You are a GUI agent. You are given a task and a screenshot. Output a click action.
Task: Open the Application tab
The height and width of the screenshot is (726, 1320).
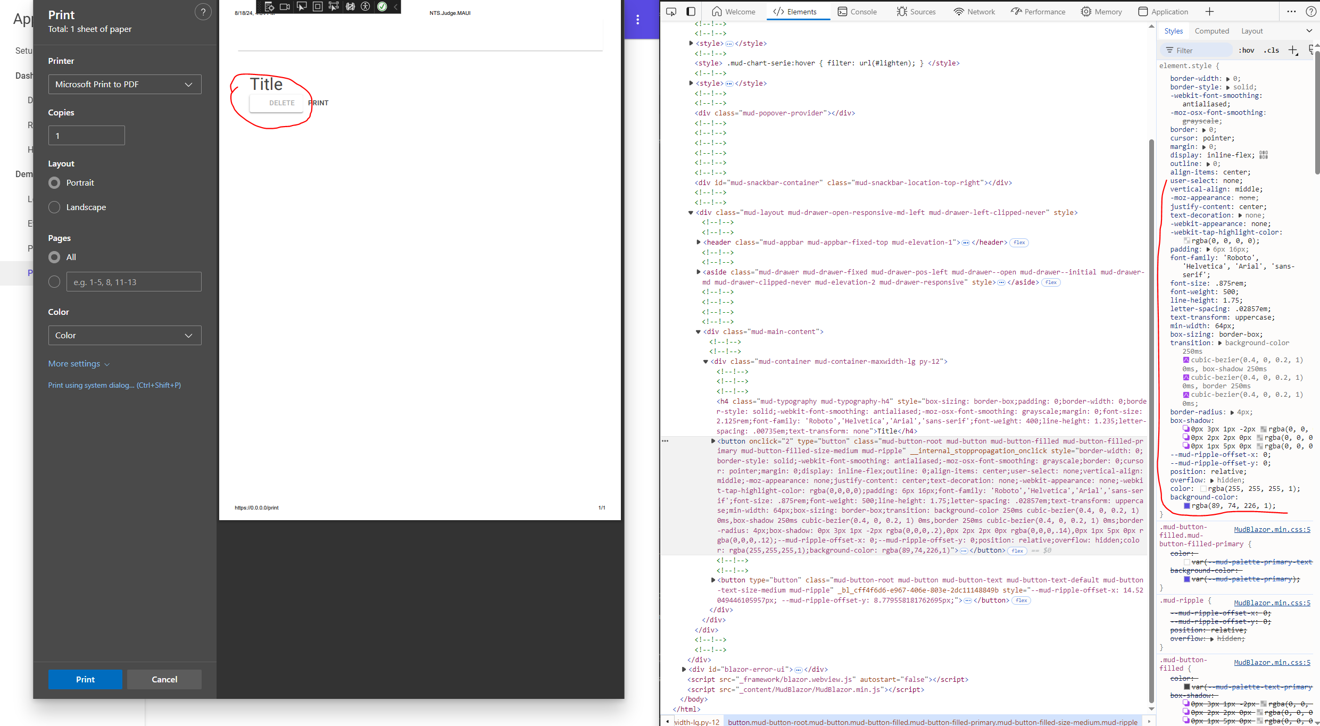(x=1163, y=12)
